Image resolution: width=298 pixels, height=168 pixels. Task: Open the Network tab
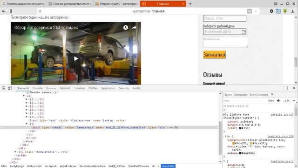pos(65,88)
